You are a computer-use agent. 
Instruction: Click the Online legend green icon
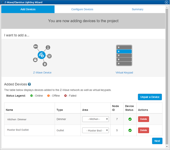(32, 96)
